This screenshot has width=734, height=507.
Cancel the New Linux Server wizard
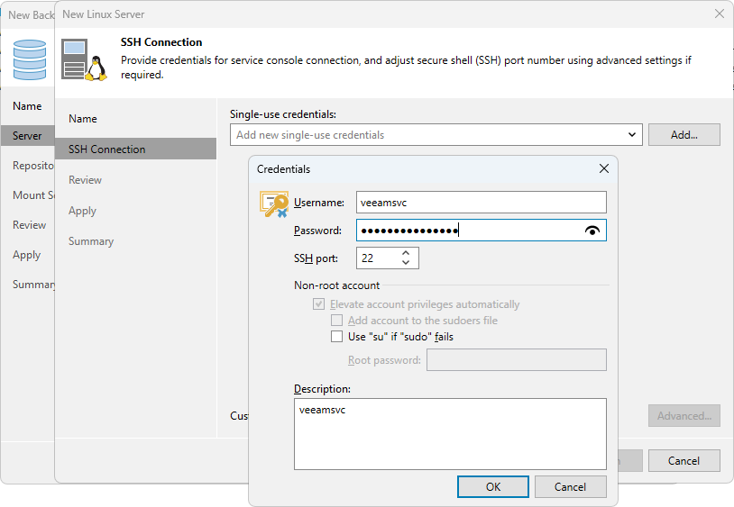click(684, 461)
